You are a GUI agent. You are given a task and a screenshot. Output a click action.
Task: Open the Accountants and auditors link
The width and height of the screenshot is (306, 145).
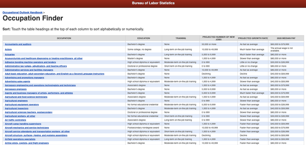click(x=18, y=44)
